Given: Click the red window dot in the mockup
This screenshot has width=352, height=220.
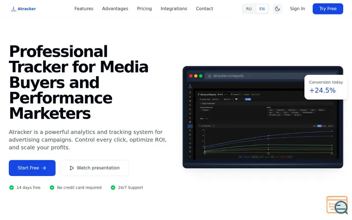Looking at the screenshot, I should (x=191, y=76).
